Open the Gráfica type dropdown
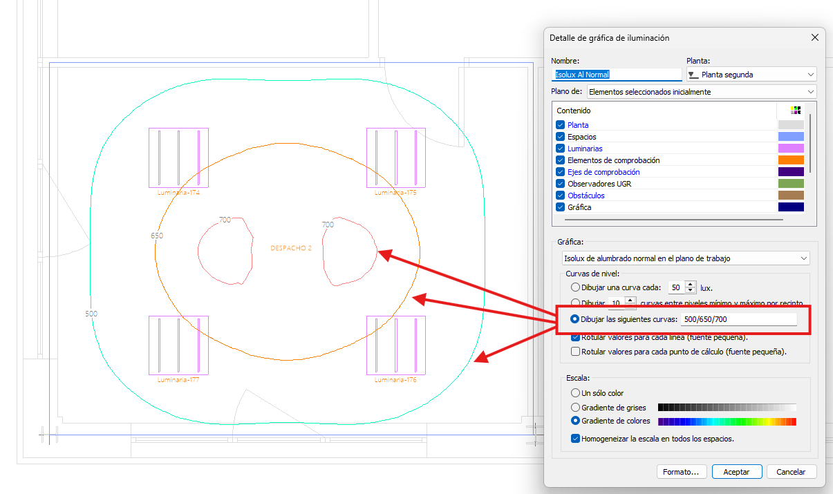Image resolution: width=833 pixels, height=494 pixels. [685, 258]
